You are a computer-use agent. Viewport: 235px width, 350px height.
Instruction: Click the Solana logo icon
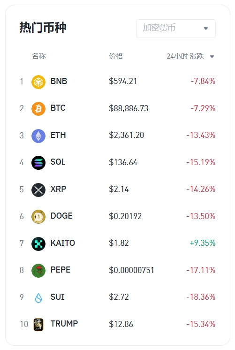(38, 163)
